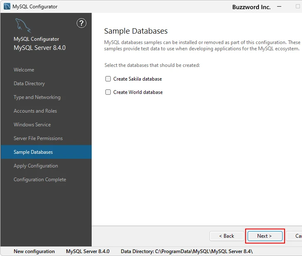
Task: Enable Create World database checkbox
Action: tap(108, 92)
